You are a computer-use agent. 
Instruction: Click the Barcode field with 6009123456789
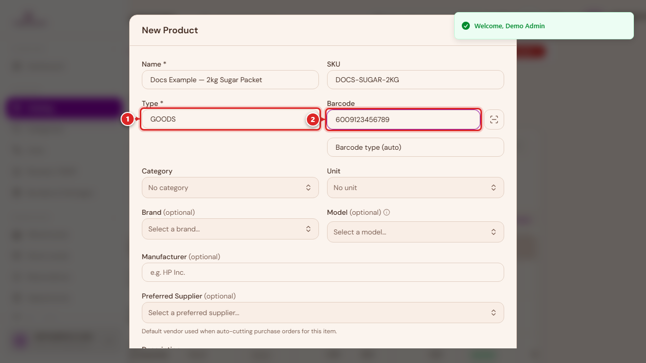click(x=403, y=119)
